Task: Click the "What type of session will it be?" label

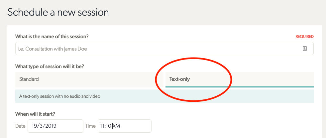Action: click(51, 67)
